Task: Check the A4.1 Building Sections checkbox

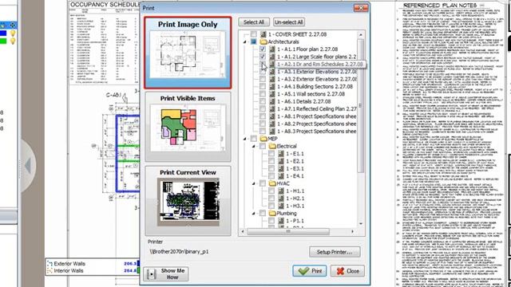Action: pos(263,87)
